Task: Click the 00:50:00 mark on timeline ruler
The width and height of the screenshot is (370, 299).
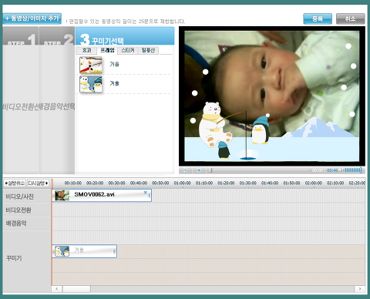Action: click(160, 183)
